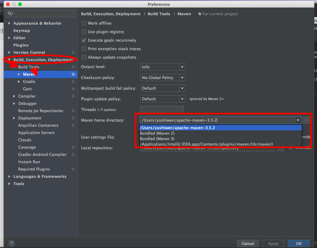Click Cancel button
Image resolution: width=317 pixels, height=248 pixels.
[x=248, y=243]
